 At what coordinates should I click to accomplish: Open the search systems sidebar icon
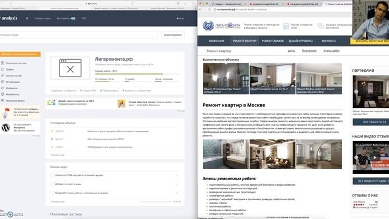point(2,63)
